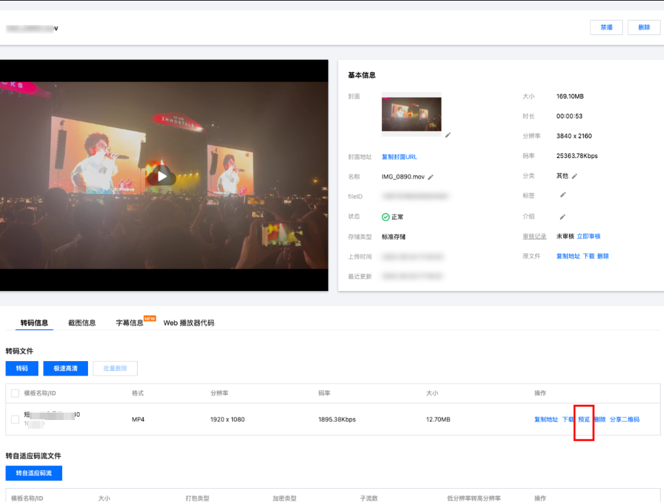
Task: Preview the MP4 file with 预览
Action: (584, 419)
